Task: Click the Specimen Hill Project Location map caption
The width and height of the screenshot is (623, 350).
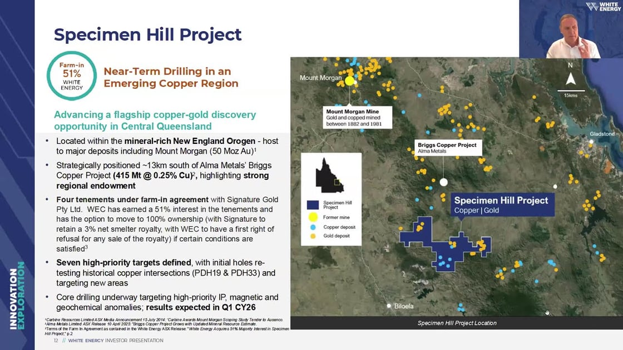Action: (x=457, y=323)
